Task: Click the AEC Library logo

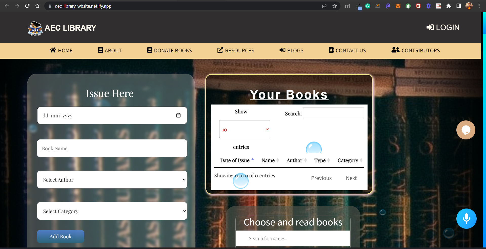Action: (35, 28)
